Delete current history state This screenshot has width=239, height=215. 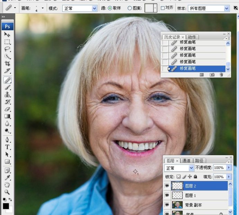point(221,75)
